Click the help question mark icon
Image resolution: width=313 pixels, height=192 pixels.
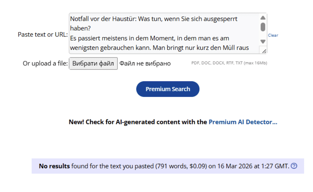(294, 166)
